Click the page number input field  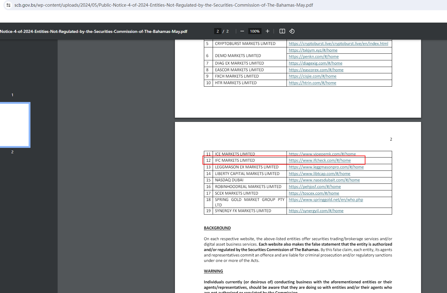click(218, 31)
